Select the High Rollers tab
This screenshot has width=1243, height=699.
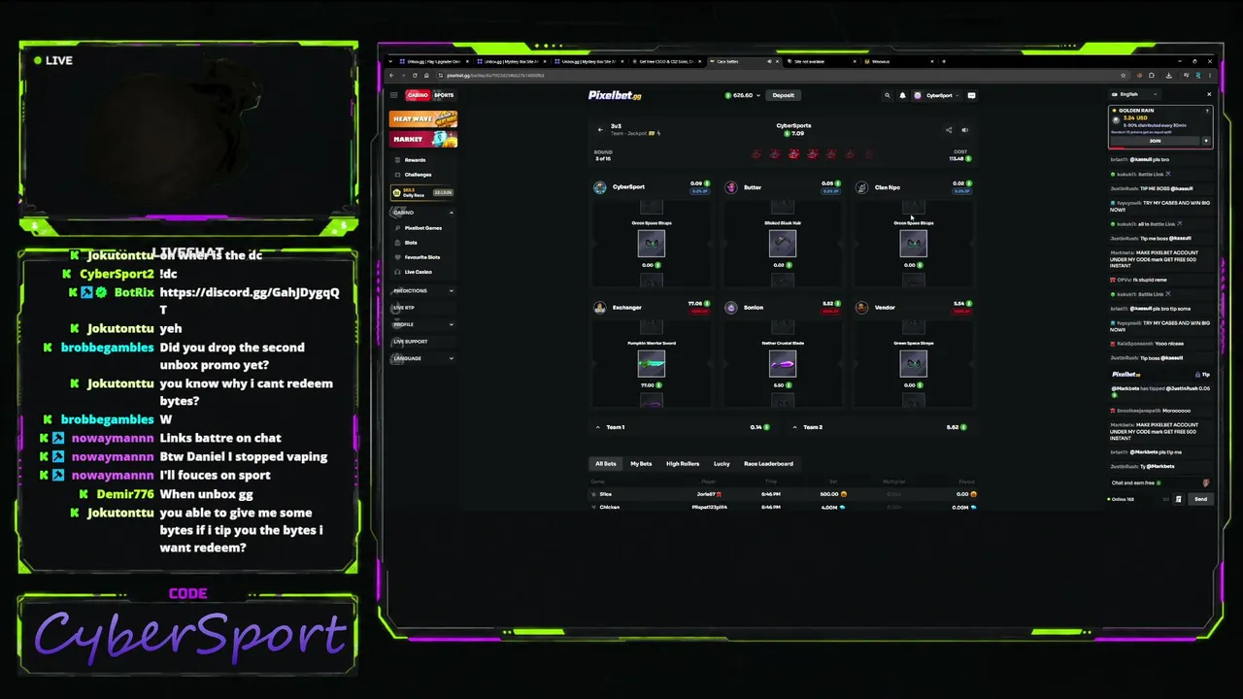683,464
